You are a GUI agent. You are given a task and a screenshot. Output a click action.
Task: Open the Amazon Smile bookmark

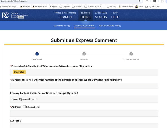pos(39,6)
